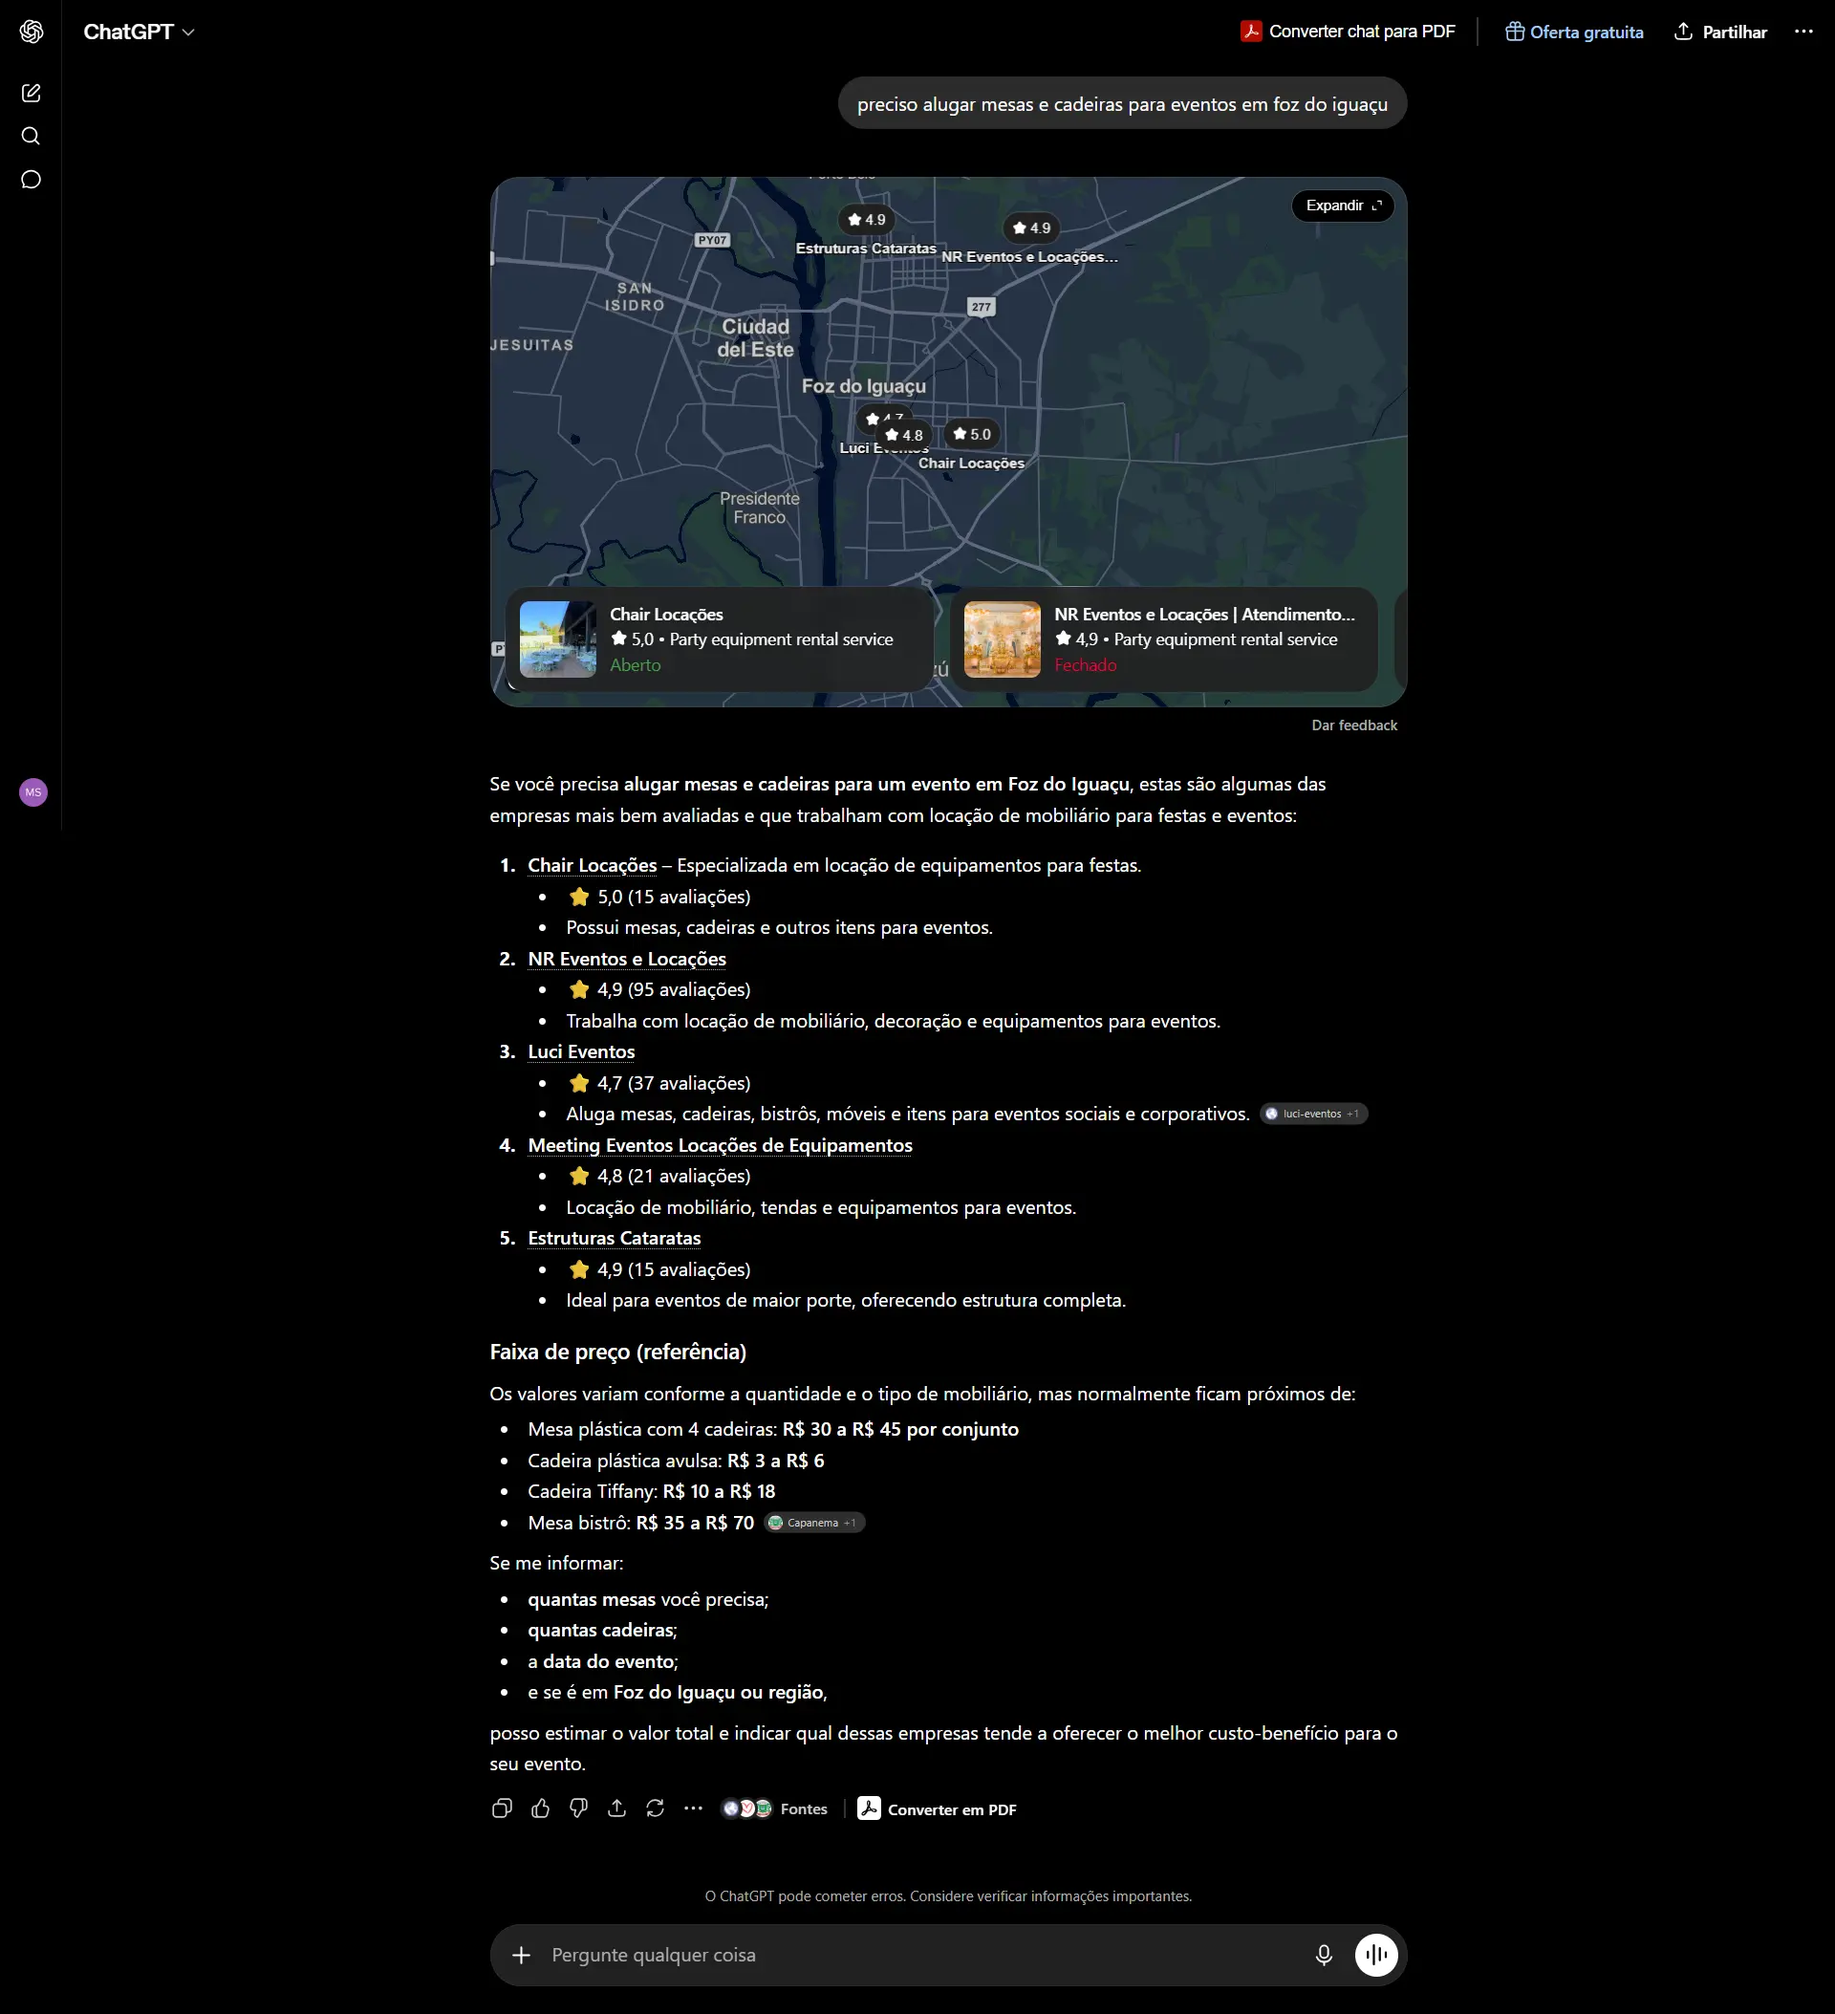Image resolution: width=1835 pixels, height=2014 pixels.
Task: Activate the microphone dictation icon
Action: [x=1324, y=1955]
